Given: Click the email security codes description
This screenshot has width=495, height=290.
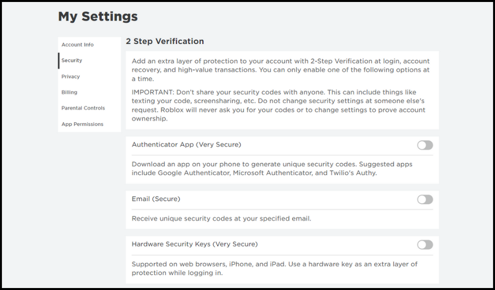Looking at the screenshot, I should pyautogui.click(x=221, y=218).
